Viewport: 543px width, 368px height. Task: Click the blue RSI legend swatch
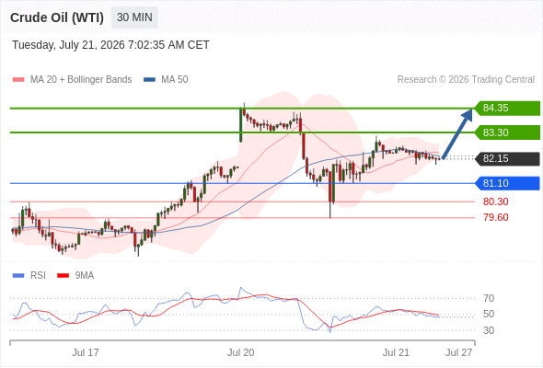[18, 276]
